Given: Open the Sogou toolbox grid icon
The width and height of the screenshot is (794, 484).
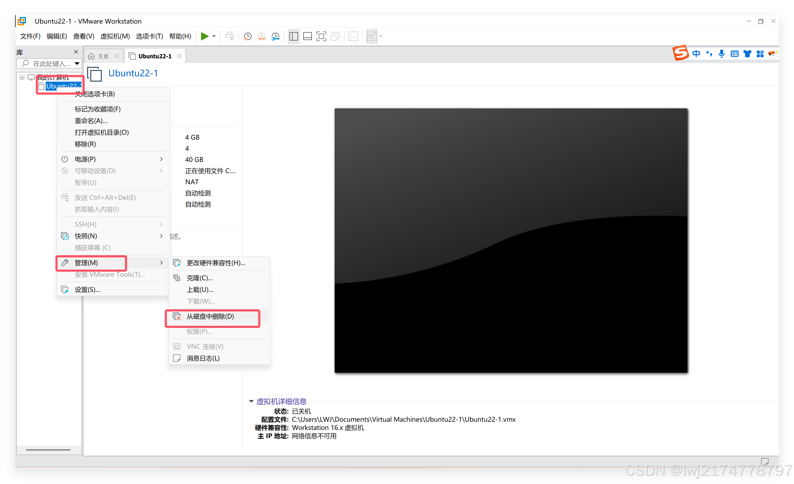Looking at the screenshot, I should click(760, 54).
